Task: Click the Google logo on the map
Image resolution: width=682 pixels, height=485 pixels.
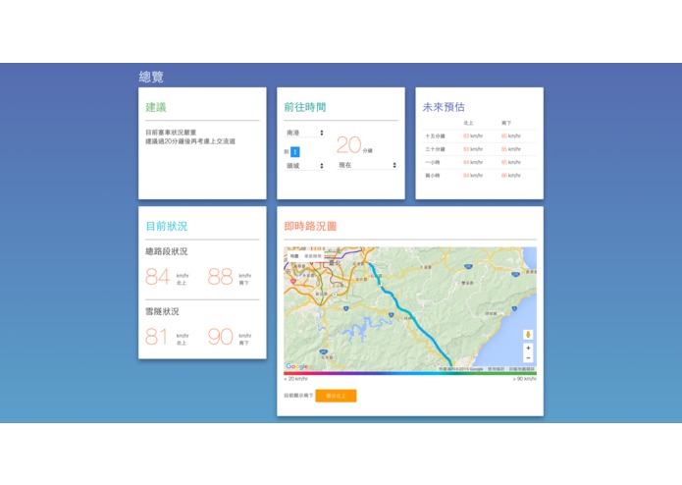Action: pos(296,366)
